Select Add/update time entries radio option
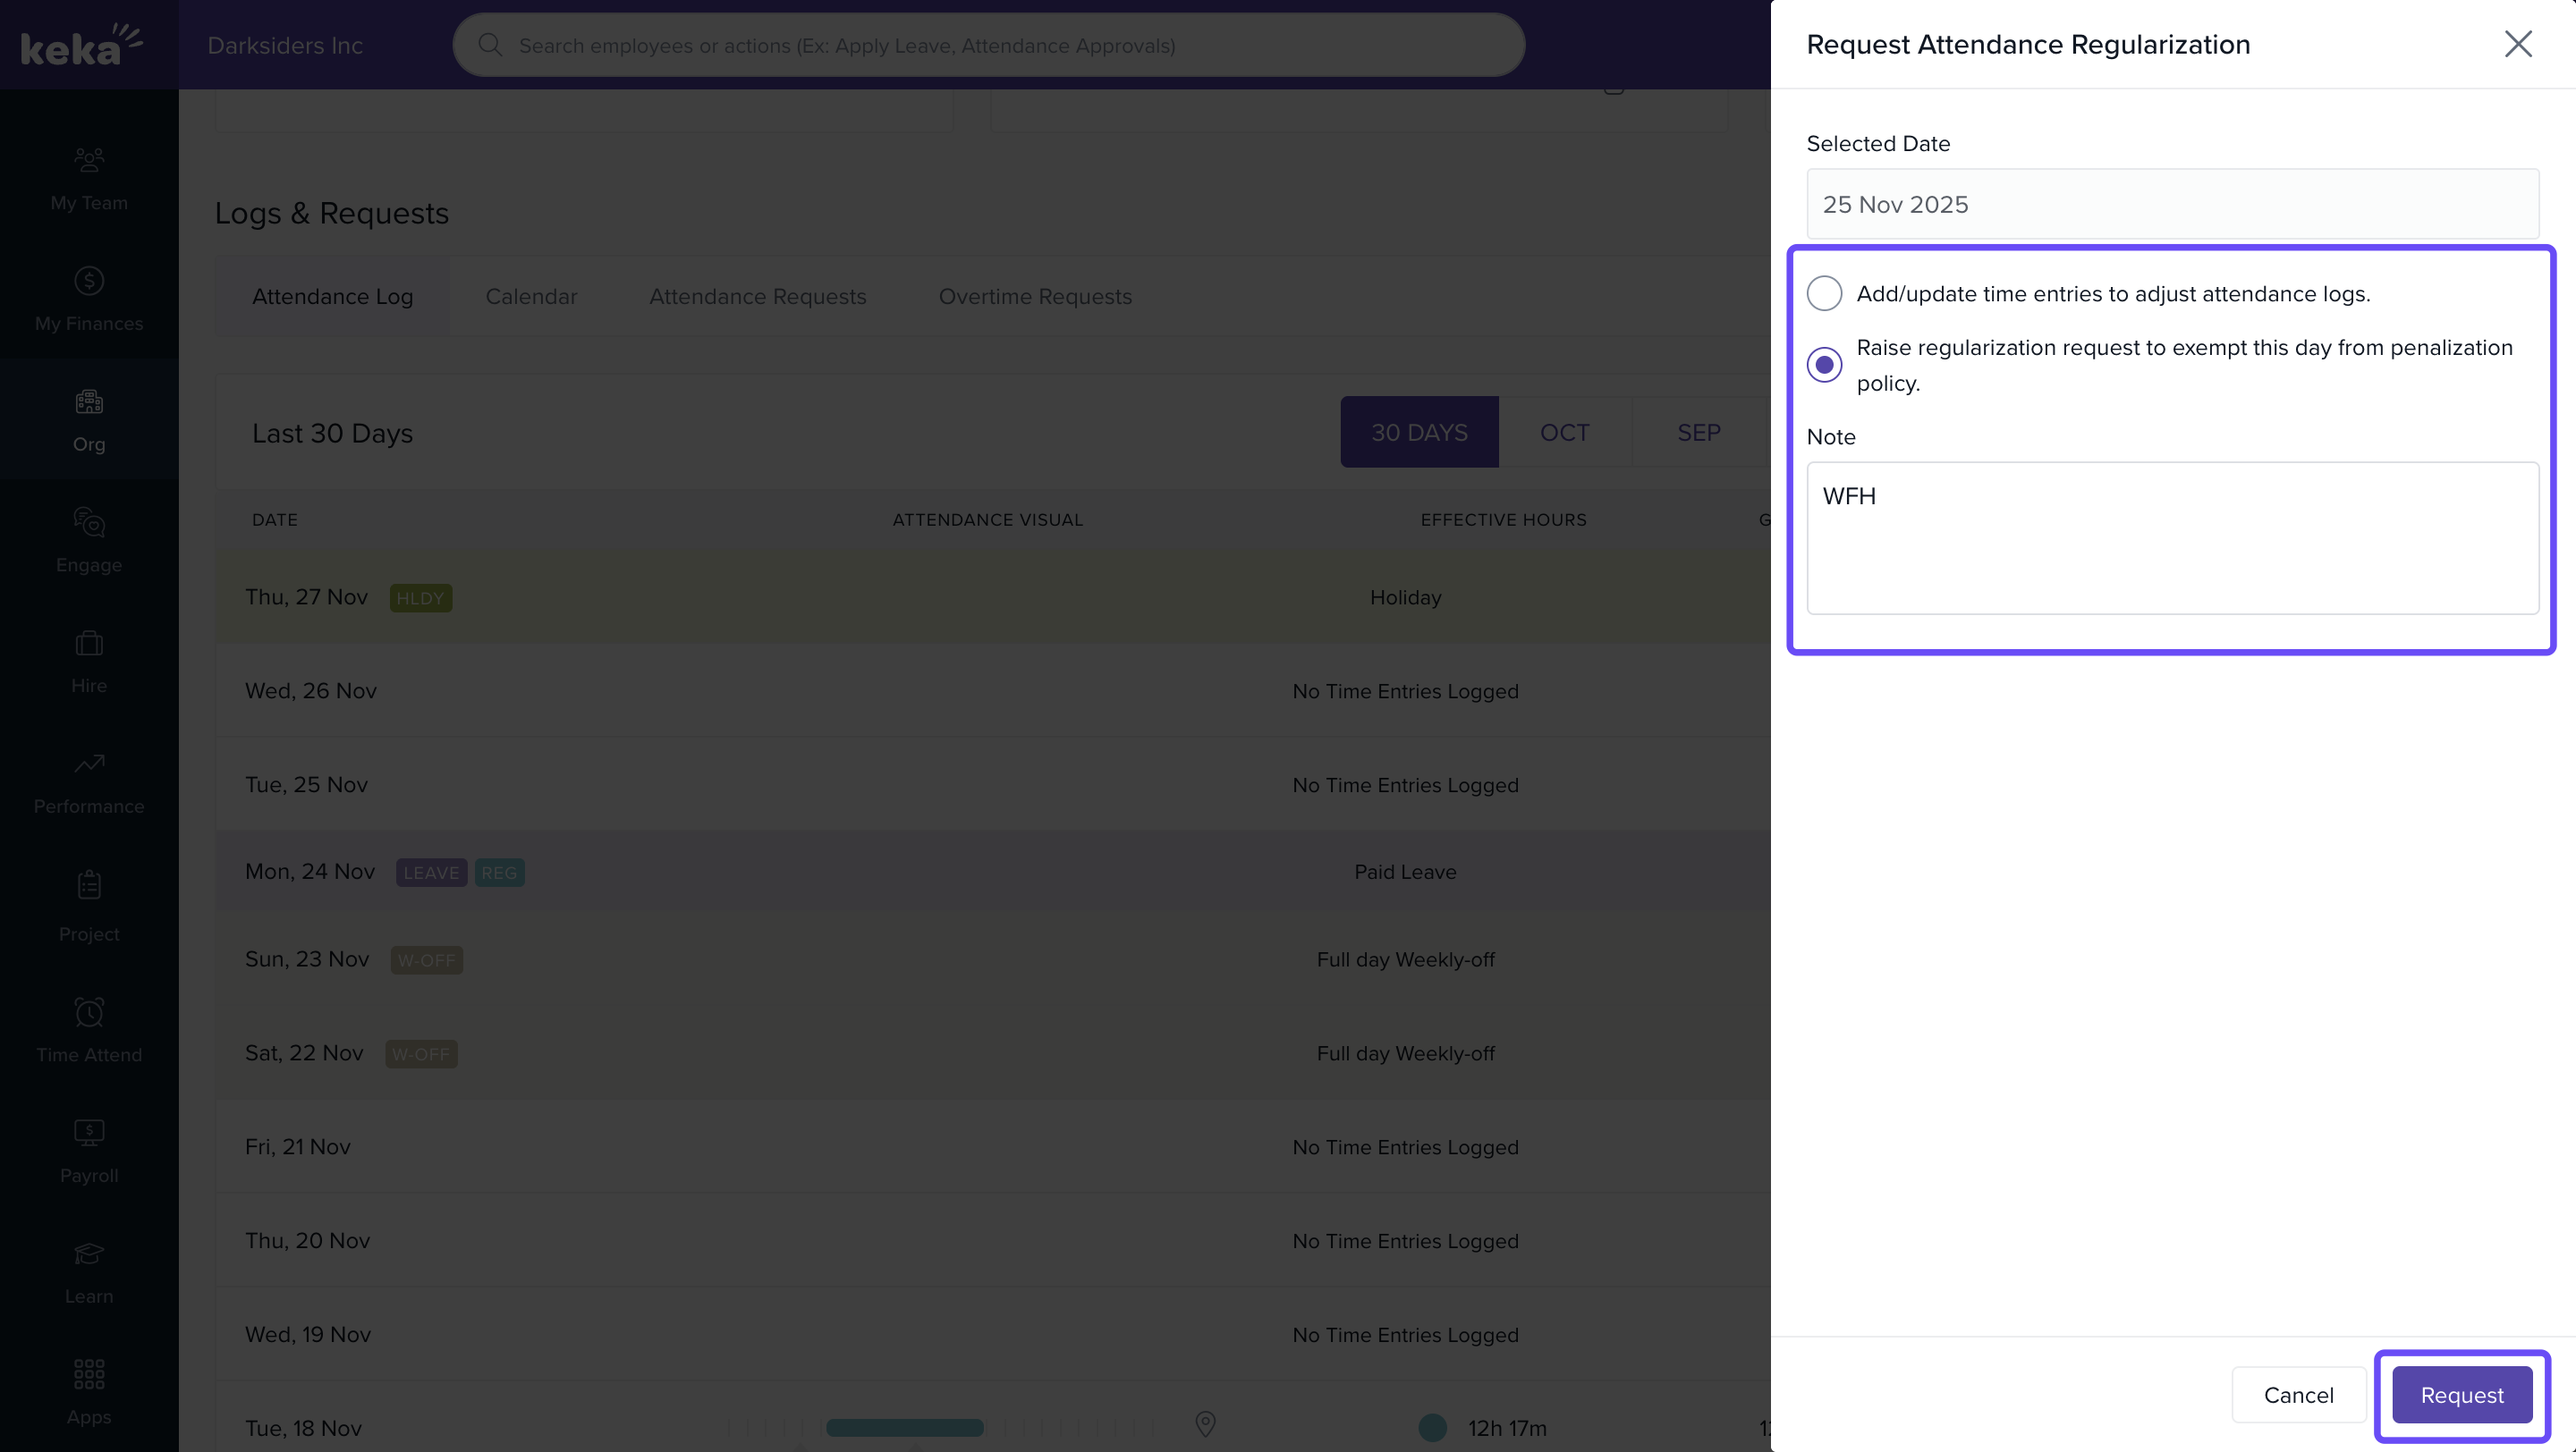2576x1452 pixels. (x=1824, y=294)
